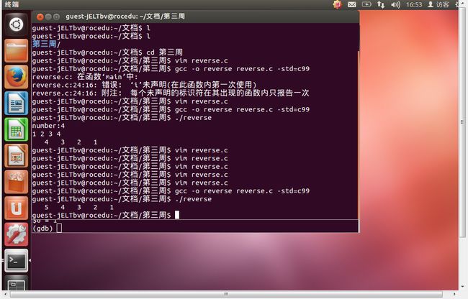Viewport: 468px width, 299px height.
Task: Click the '4 3 2 1' output line
Action: 71,142
